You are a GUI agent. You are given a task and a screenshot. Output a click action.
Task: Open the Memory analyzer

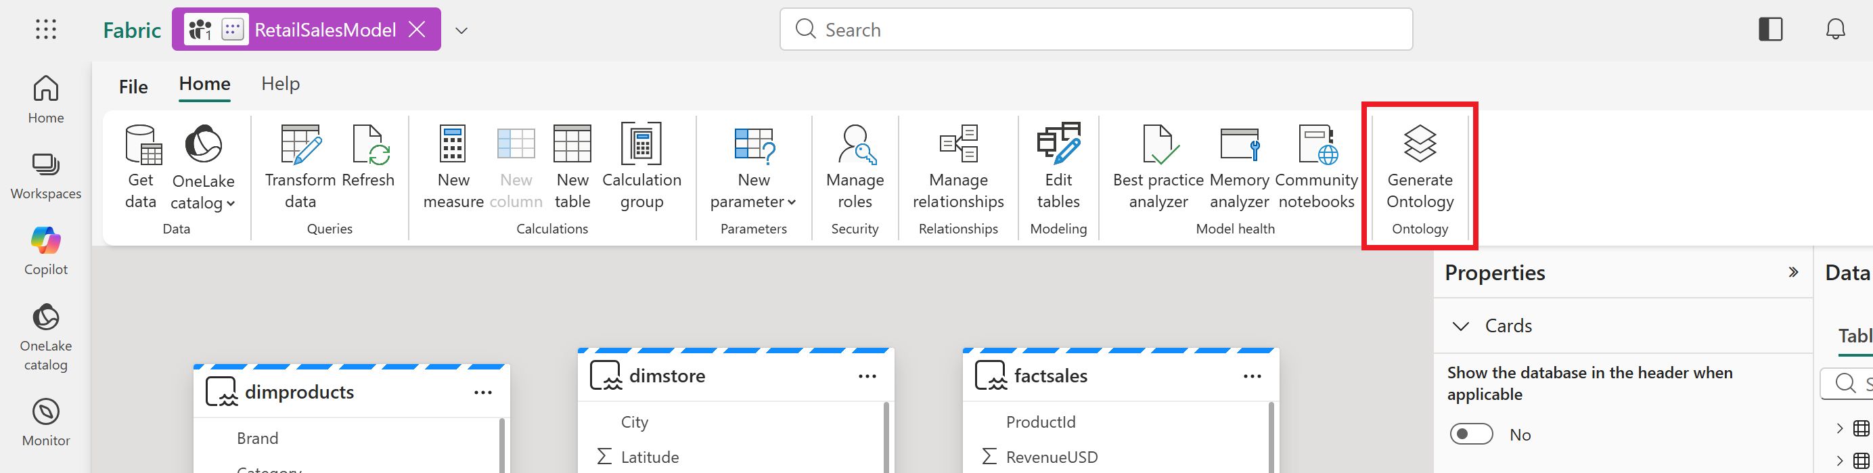pyautogui.click(x=1239, y=167)
